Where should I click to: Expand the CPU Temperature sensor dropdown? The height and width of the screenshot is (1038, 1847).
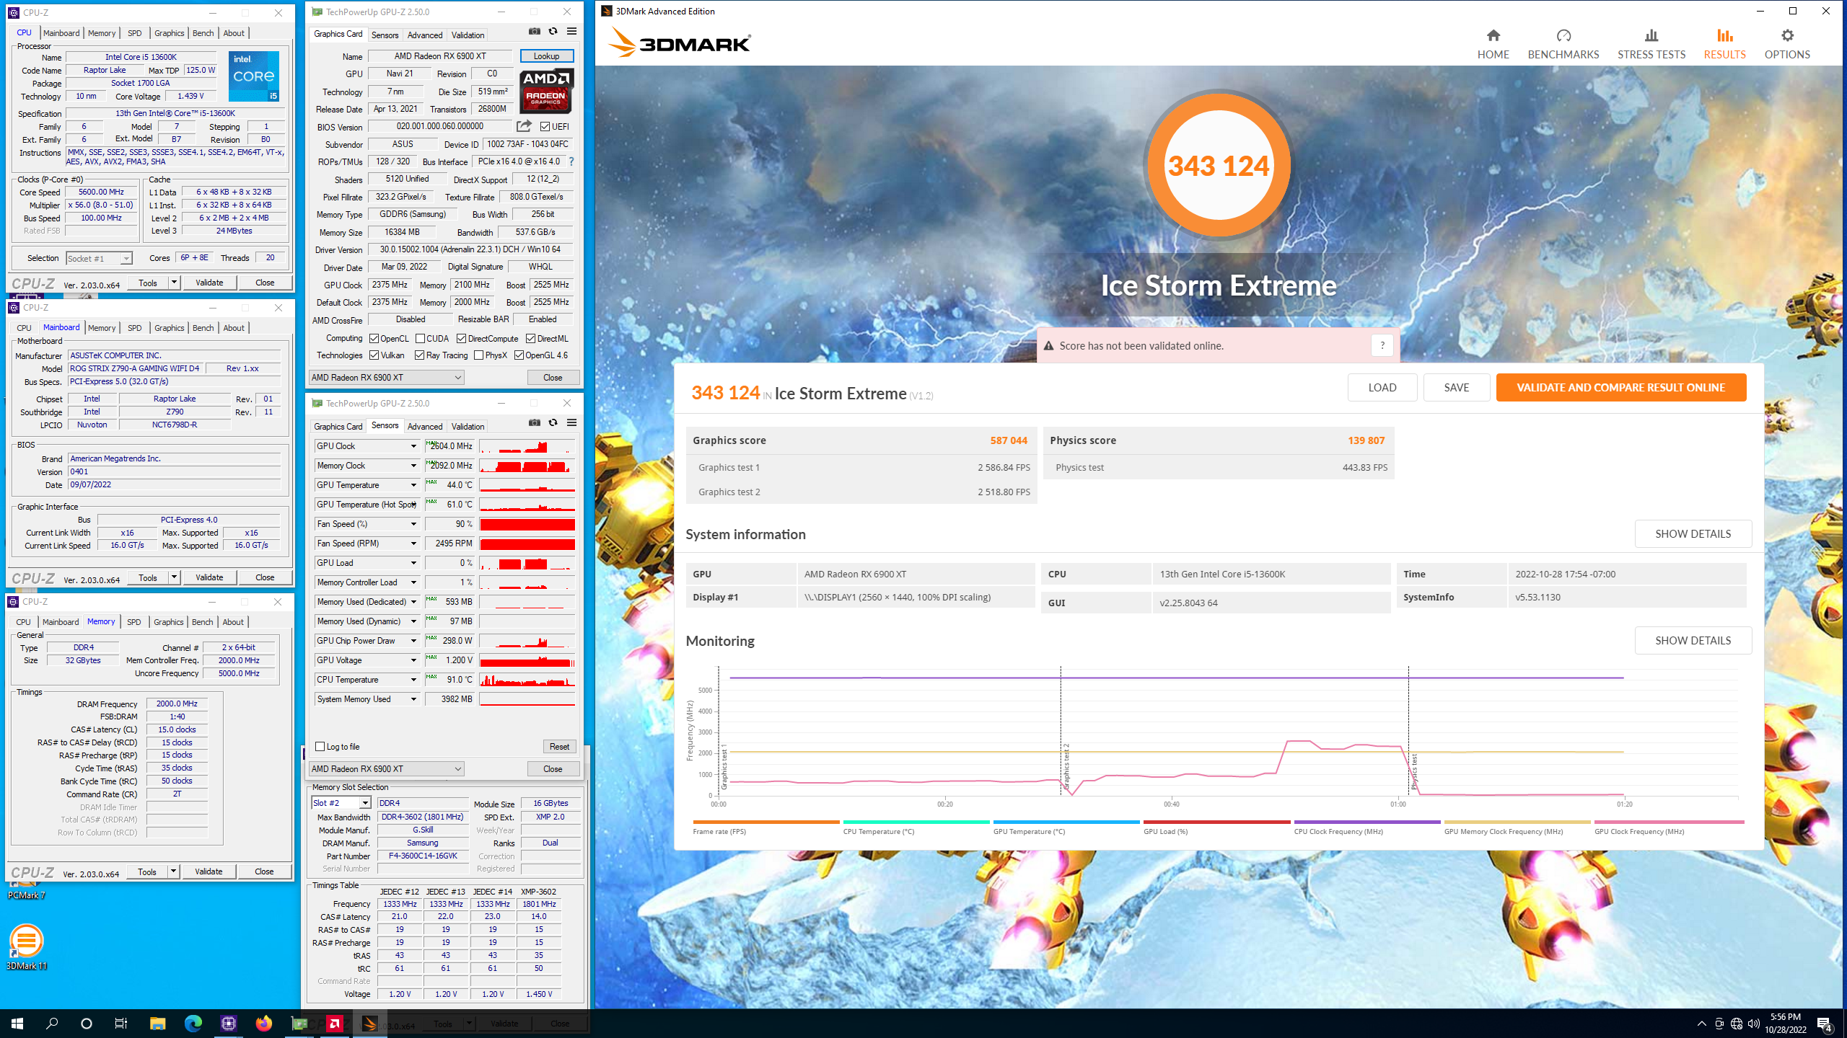413,680
